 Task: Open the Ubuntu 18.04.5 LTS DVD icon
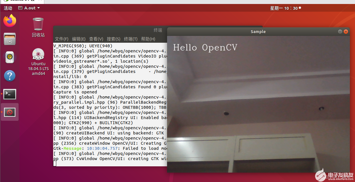click(38, 62)
